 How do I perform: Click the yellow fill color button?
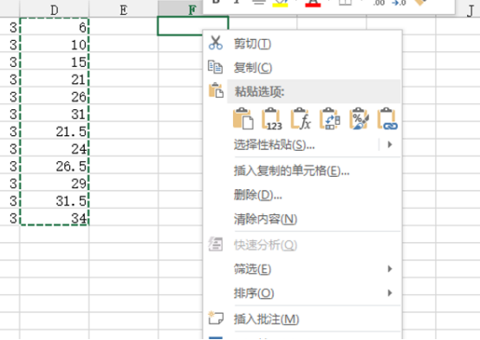tap(280, 3)
